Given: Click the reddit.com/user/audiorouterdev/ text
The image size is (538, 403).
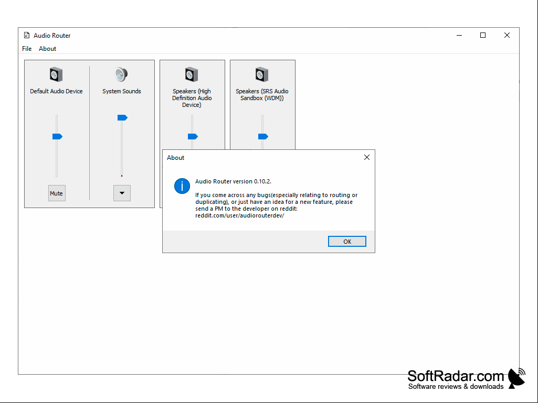Looking at the screenshot, I should point(240,215).
